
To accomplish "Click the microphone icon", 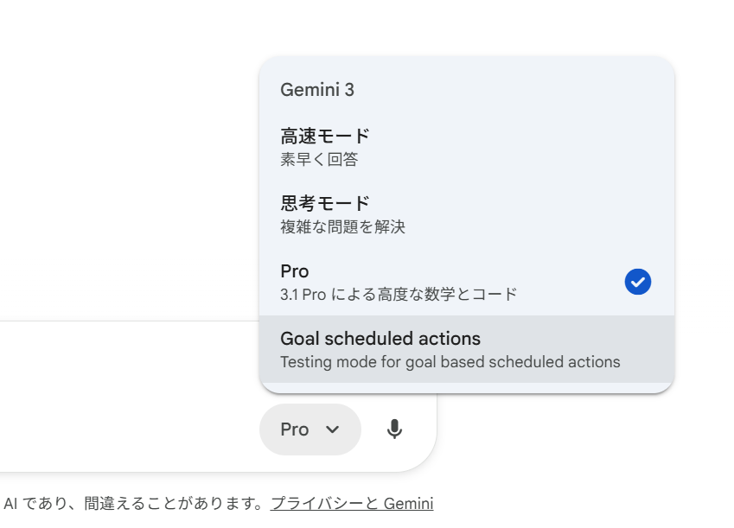I will click(394, 429).
